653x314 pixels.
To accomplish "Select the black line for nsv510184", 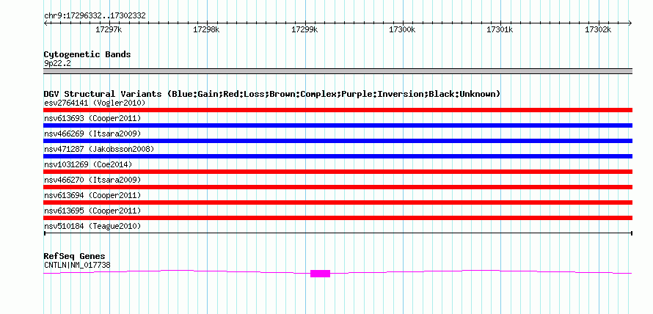I will point(338,233).
